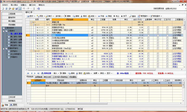Click the New file icon in toolbar
The image size is (187, 112).
[3, 9]
